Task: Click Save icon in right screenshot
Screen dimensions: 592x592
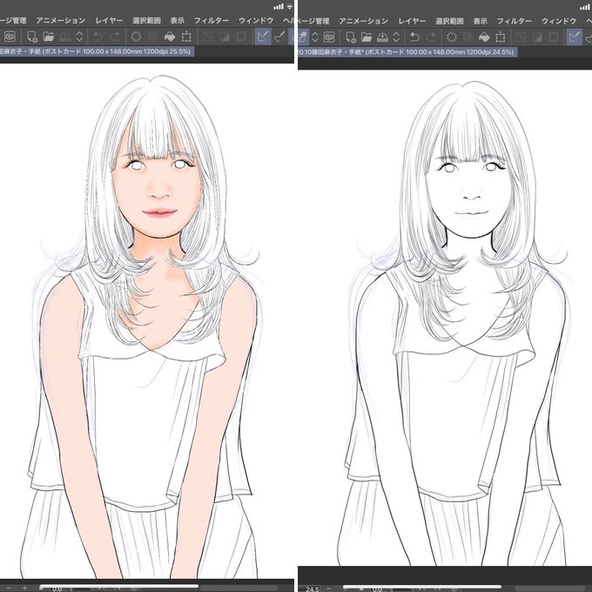Action: click(382, 37)
